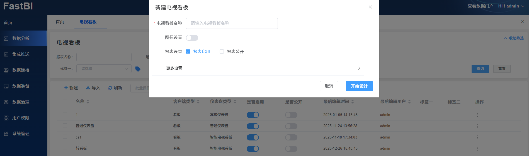Open the admin user dropdown menu
529x156 pixels.
point(511,6)
